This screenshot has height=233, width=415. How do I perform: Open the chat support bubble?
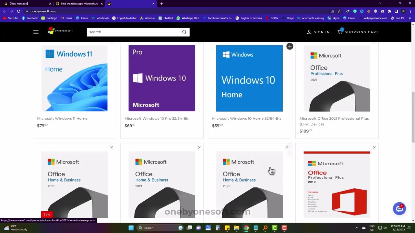399,209
